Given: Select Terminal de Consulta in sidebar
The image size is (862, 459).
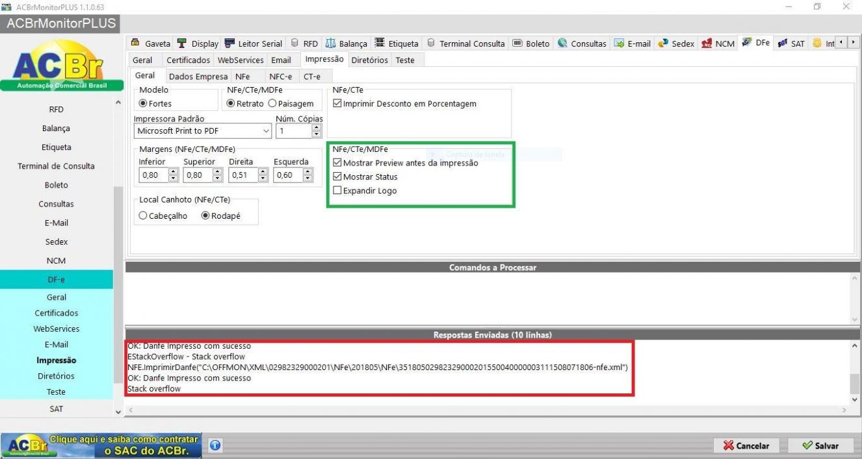Looking at the screenshot, I should pos(57,166).
